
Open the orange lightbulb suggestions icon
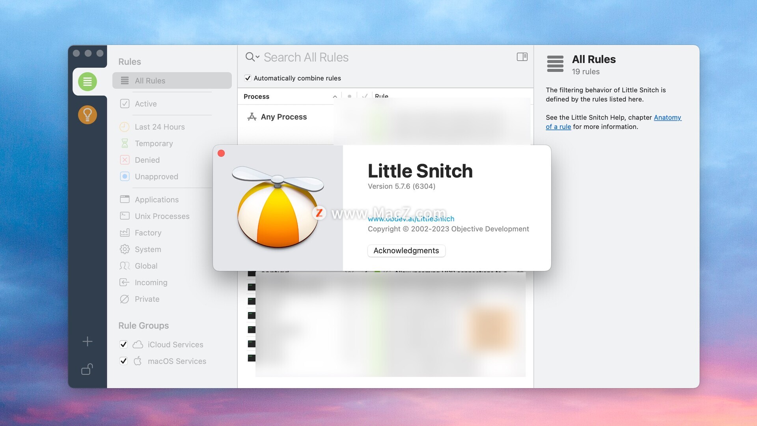[x=88, y=115]
